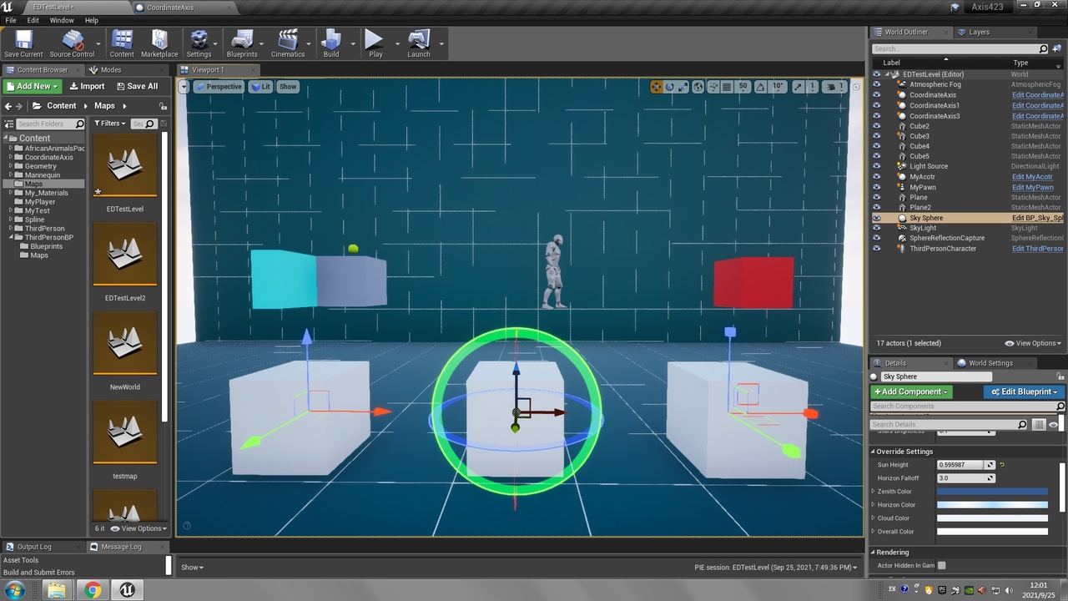Click the Blueprints toolbar icon

pos(242,43)
